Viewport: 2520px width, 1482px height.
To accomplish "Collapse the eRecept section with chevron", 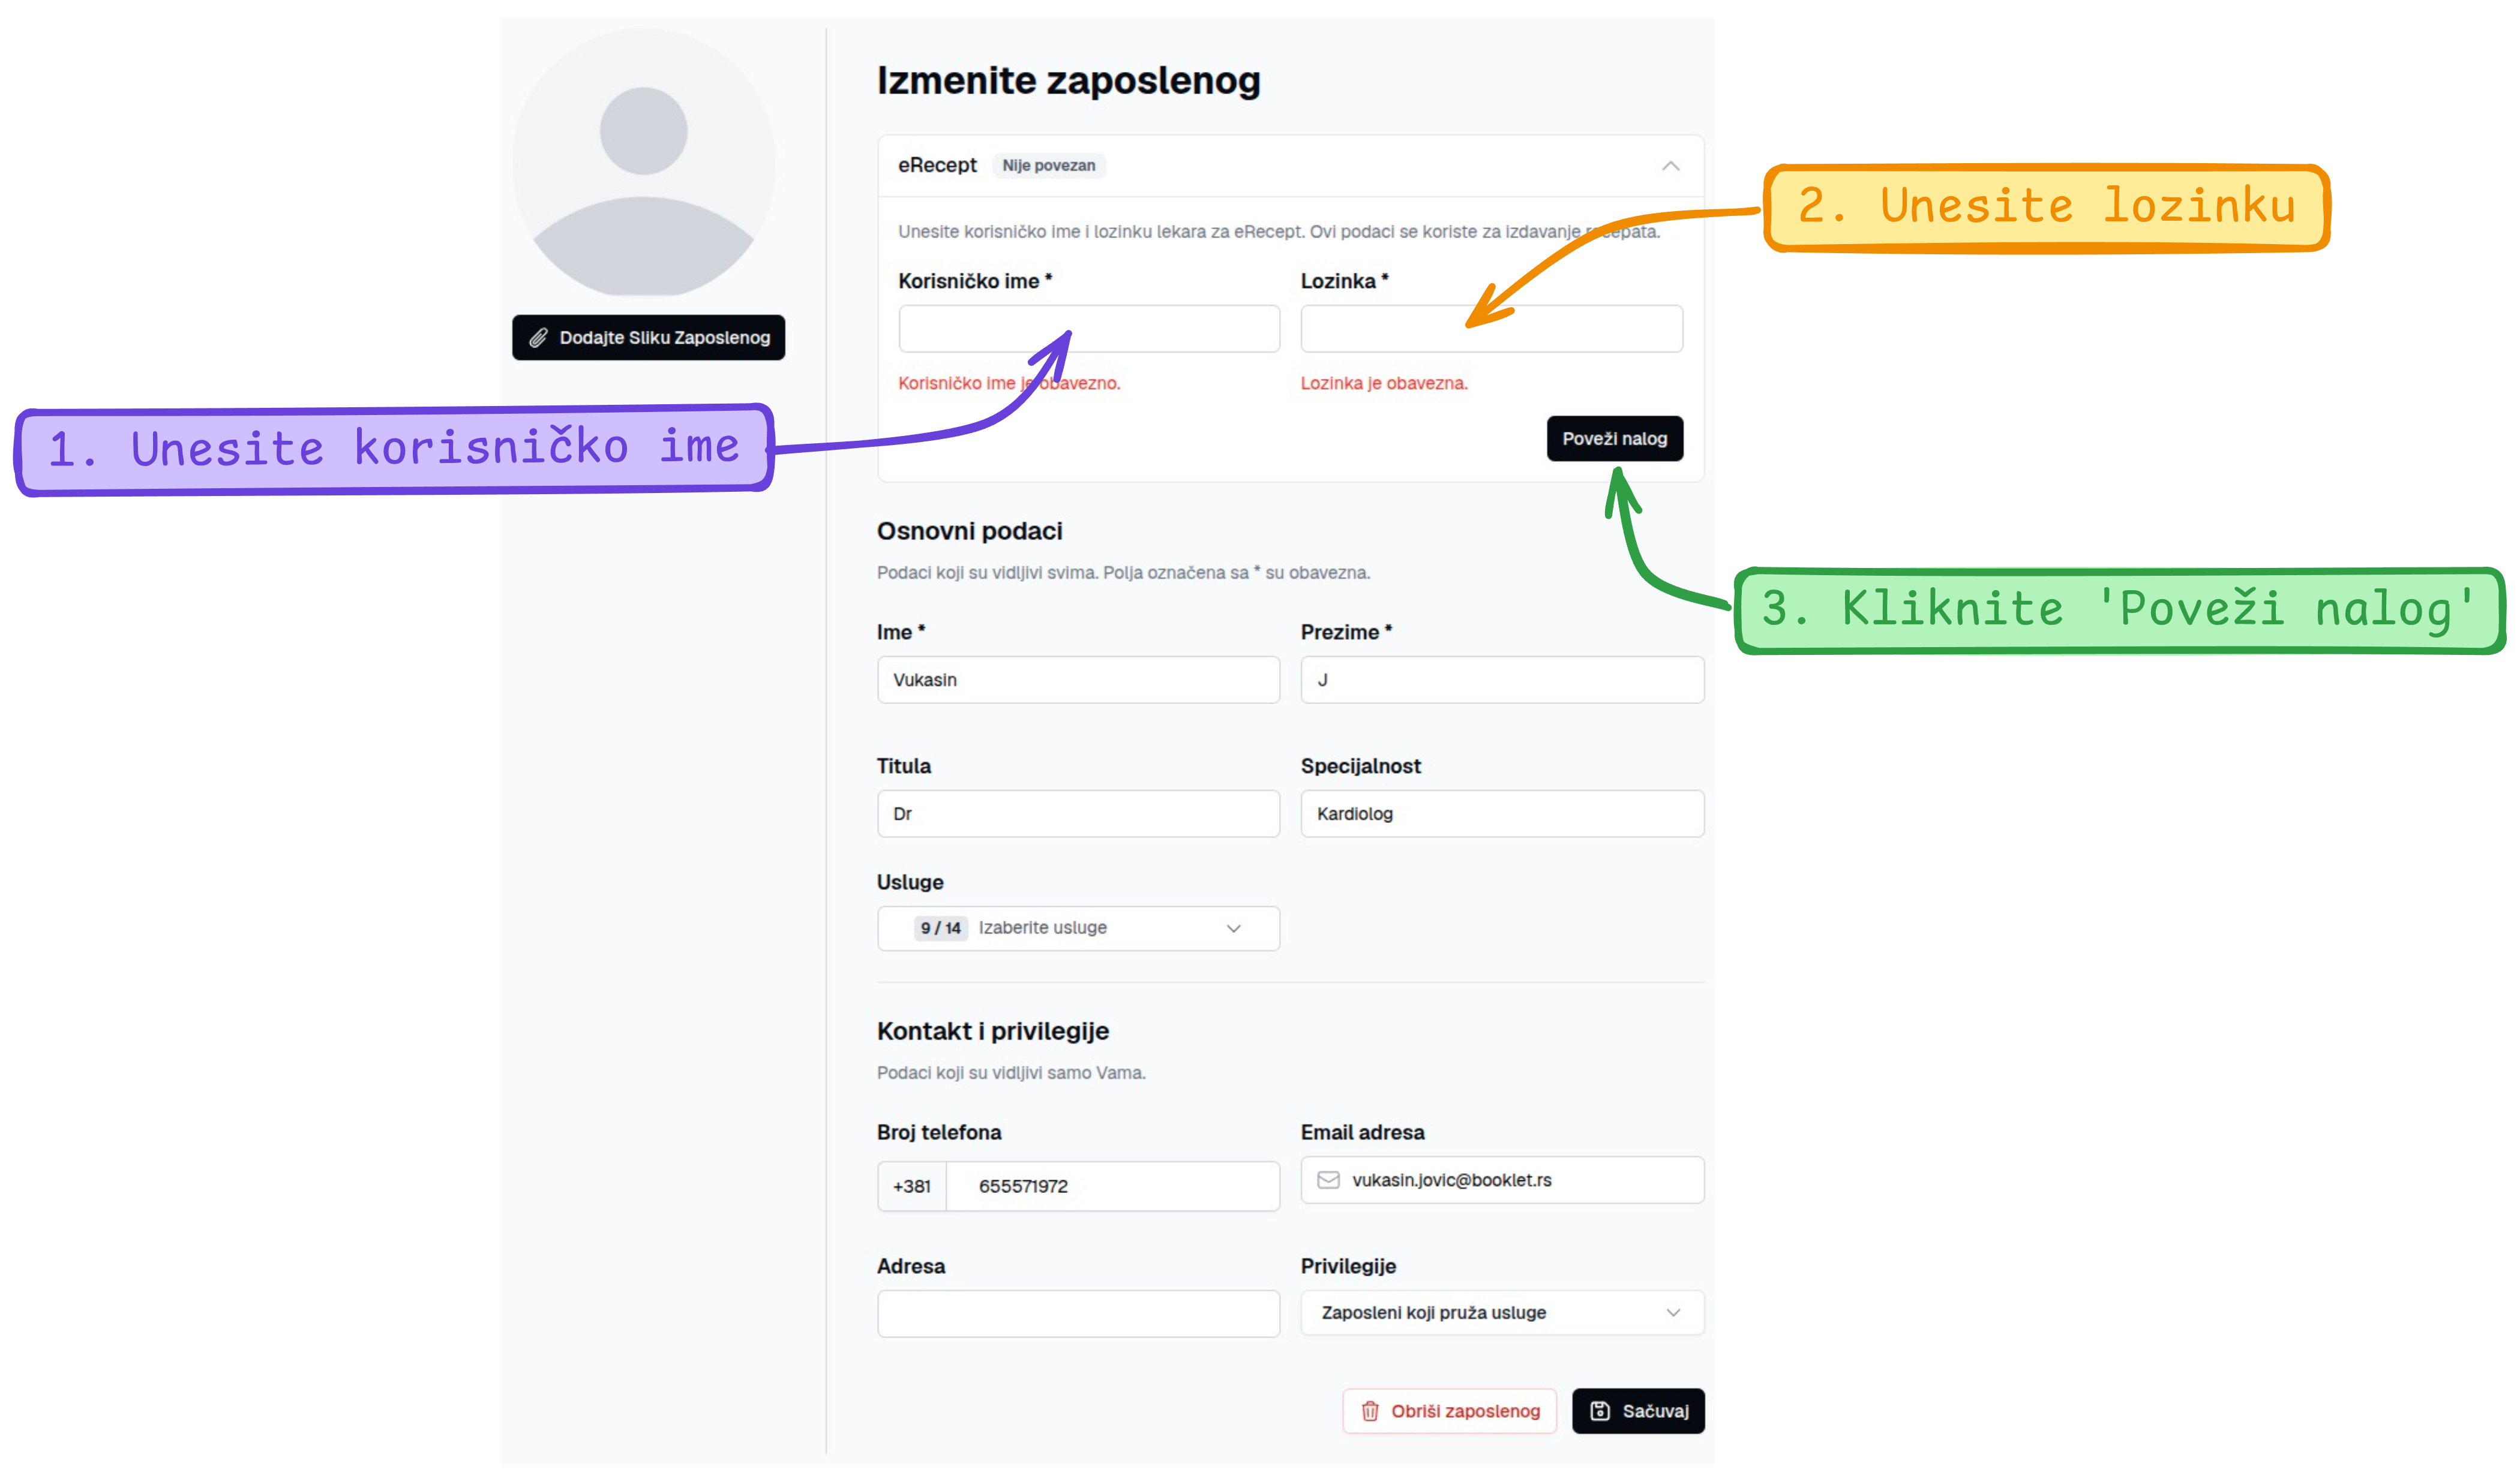I will [x=1670, y=166].
